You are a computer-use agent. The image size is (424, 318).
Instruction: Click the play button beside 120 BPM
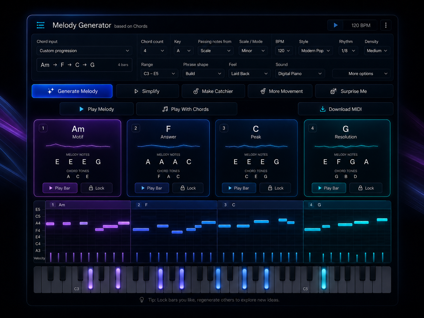(336, 25)
